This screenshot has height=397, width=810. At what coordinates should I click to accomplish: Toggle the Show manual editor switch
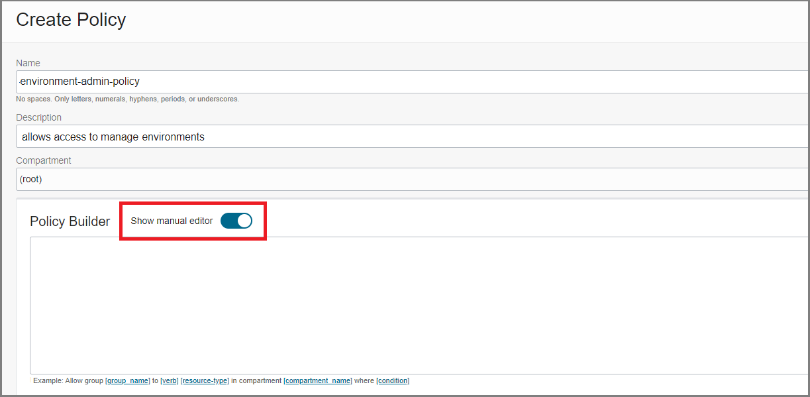[x=236, y=221]
